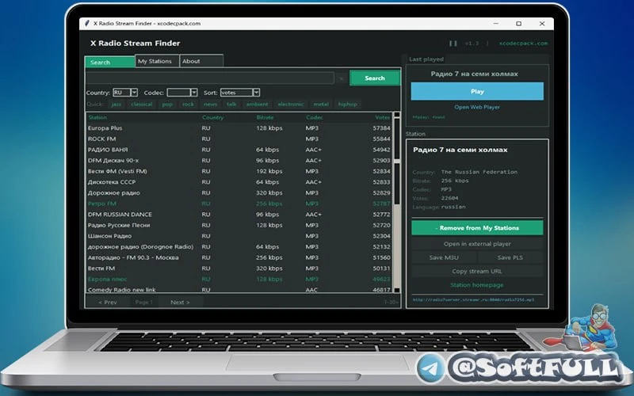Select Радио Русские Песни station row
The height and width of the screenshot is (396, 634).
coord(239,225)
